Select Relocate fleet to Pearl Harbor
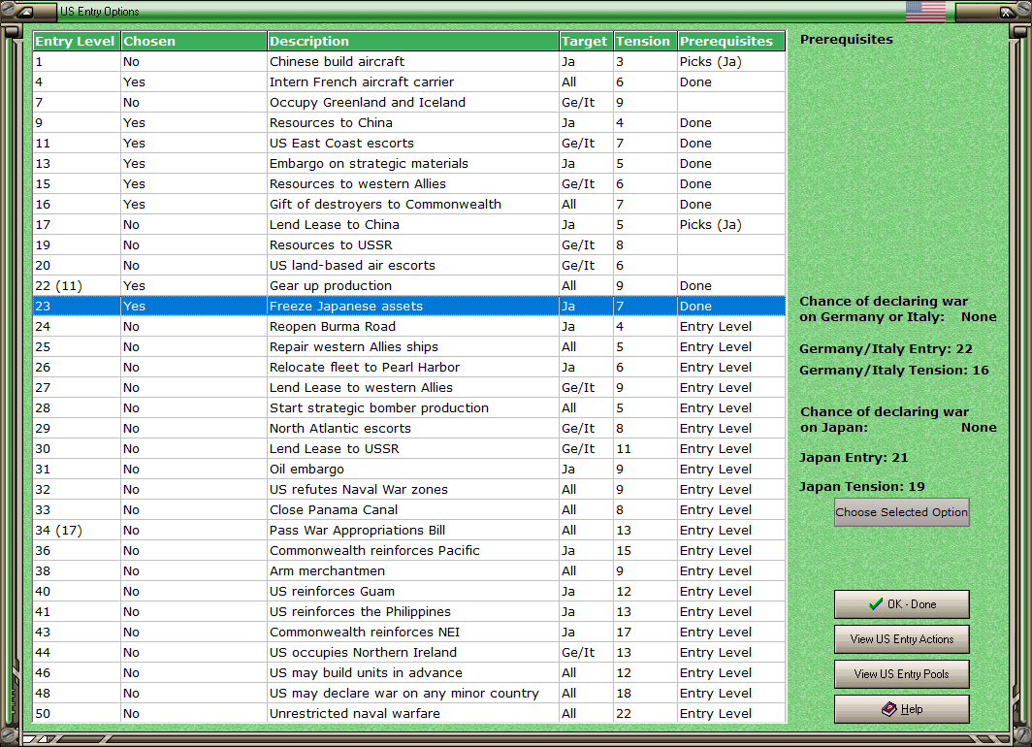This screenshot has height=747, width=1032. coord(409,368)
